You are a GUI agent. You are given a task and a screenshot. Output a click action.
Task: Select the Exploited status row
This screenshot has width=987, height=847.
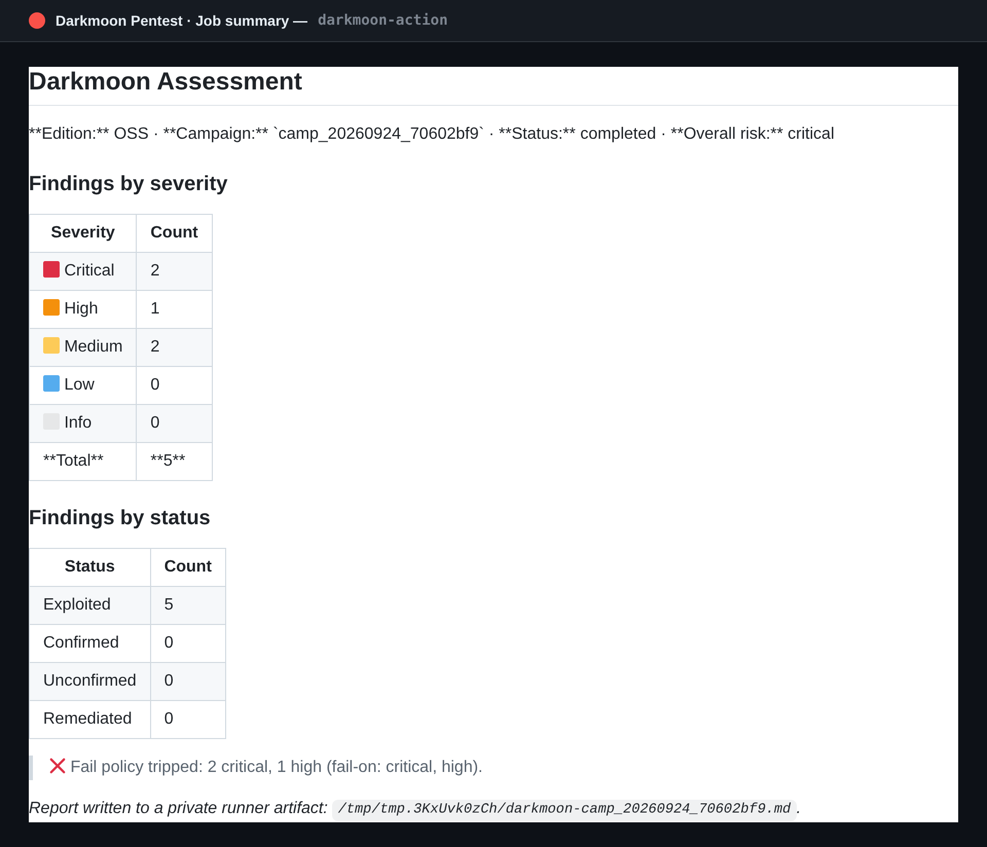[x=127, y=605]
